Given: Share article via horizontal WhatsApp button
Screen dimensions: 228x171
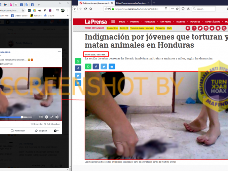Looking at the screenshot, I should (x=88, y=67).
